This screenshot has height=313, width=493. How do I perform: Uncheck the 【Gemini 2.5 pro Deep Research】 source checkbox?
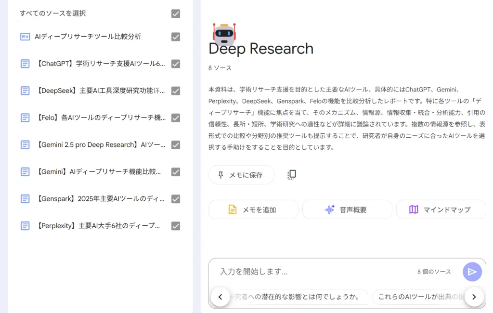[x=176, y=145]
